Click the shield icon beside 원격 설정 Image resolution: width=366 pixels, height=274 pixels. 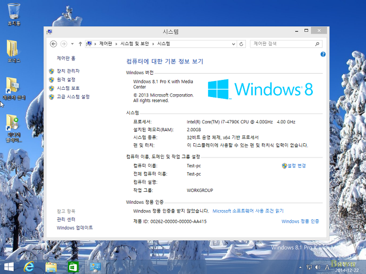(x=51, y=80)
